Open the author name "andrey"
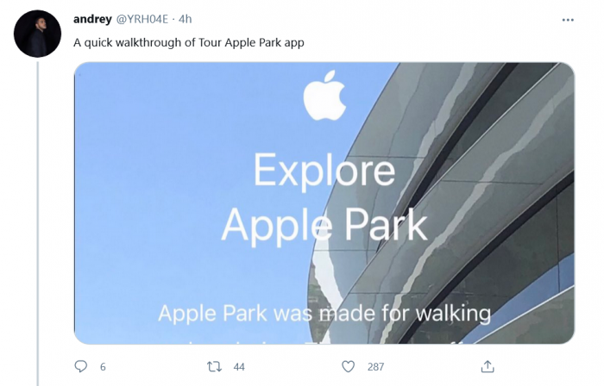The height and width of the screenshot is (386, 604). point(91,19)
